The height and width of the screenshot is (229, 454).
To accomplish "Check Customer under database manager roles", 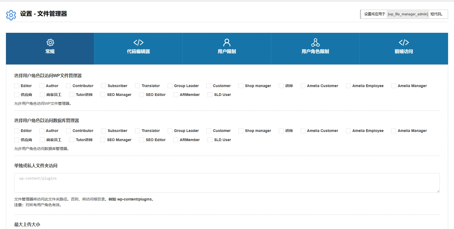I will 209,131.
